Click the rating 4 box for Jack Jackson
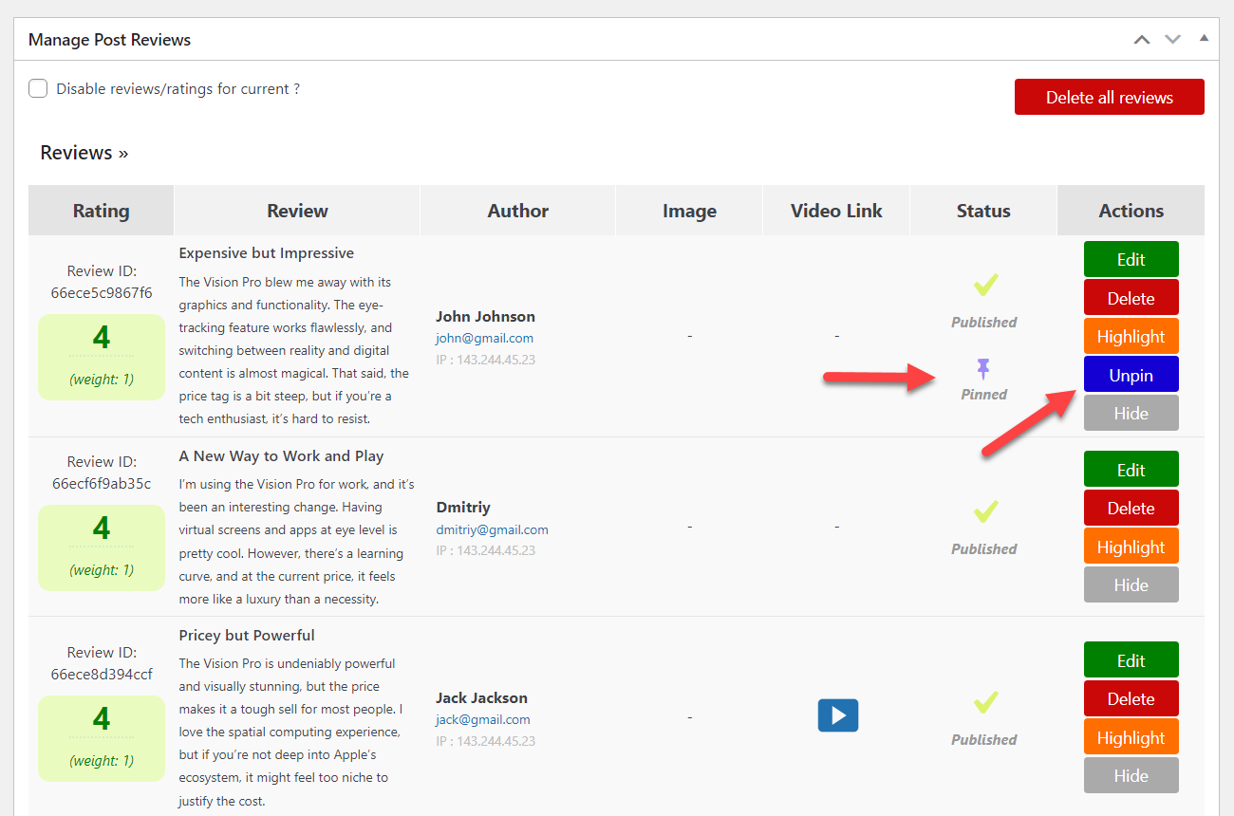 pos(102,738)
